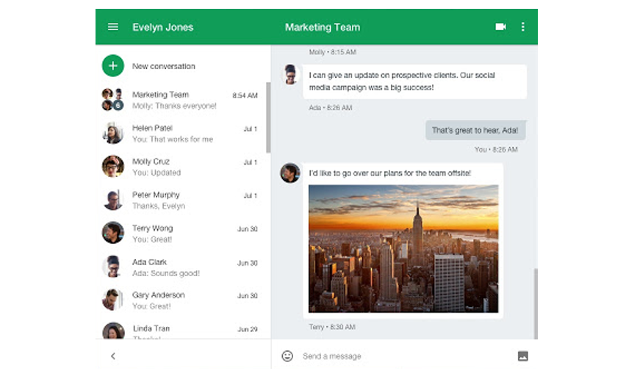Click the Send a message input field
The image size is (626, 379).
coord(406,355)
